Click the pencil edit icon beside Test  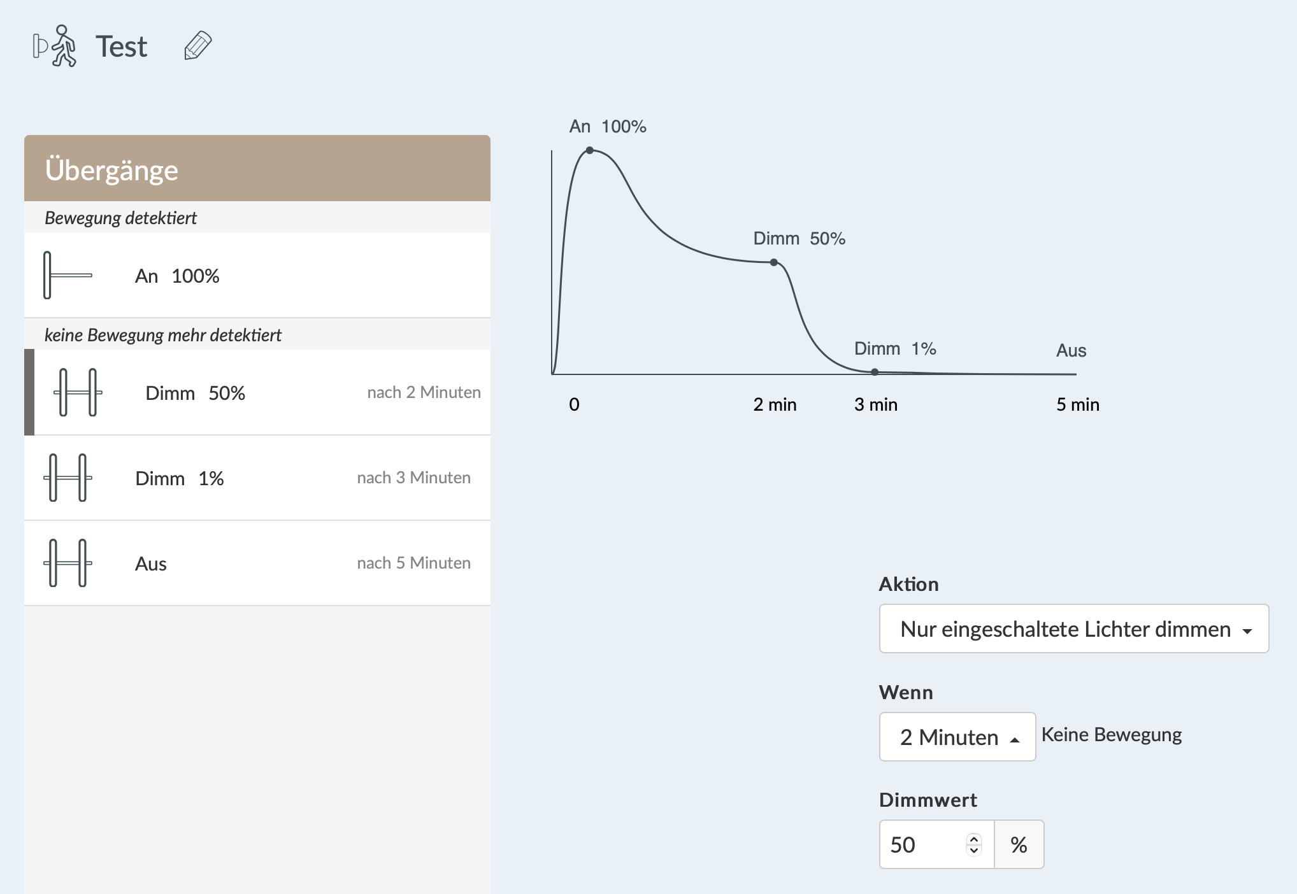pyautogui.click(x=197, y=46)
